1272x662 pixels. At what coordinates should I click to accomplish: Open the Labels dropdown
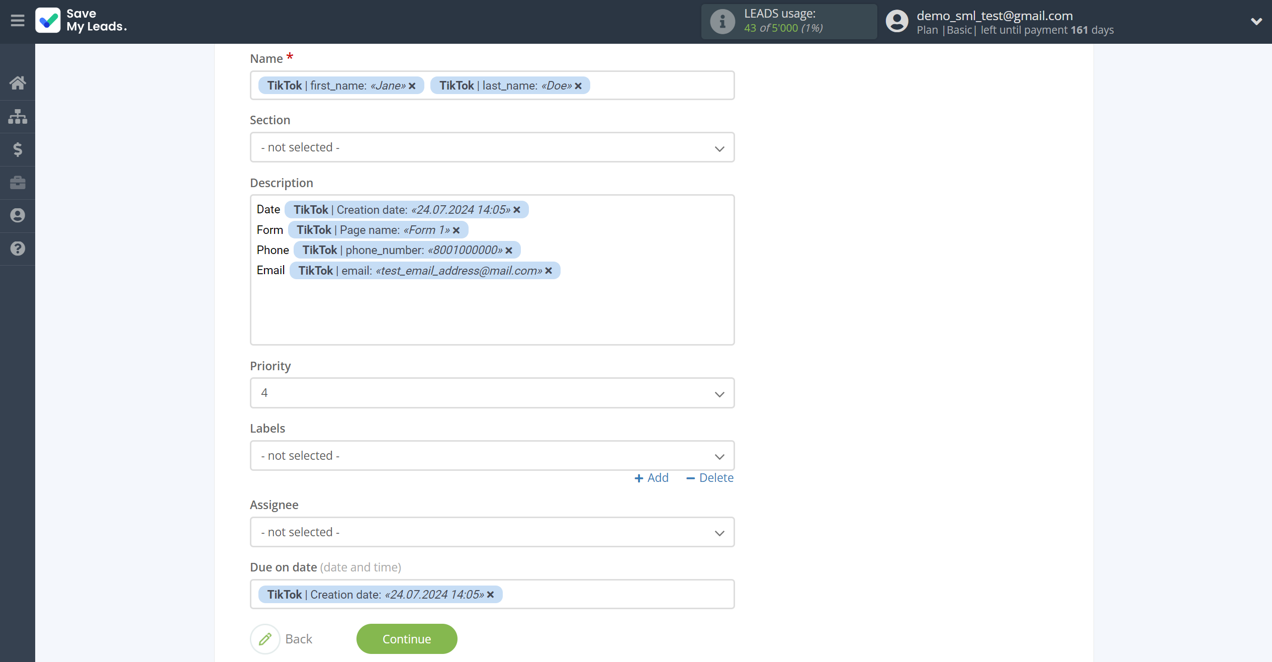pos(492,456)
